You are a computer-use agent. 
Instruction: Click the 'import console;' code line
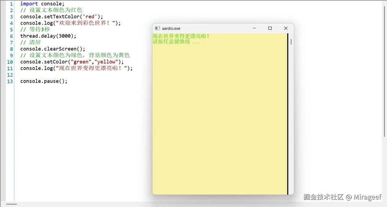pyautogui.click(x=42, y=4)
